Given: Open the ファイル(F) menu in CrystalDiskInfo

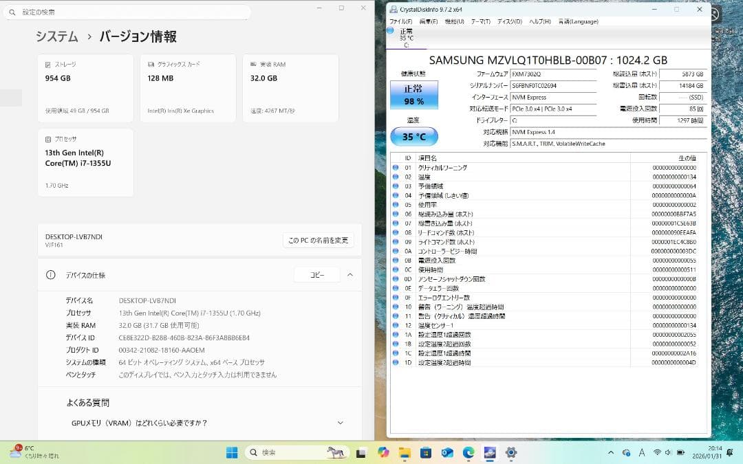Looking at the screenshot, I should [401, 22].
